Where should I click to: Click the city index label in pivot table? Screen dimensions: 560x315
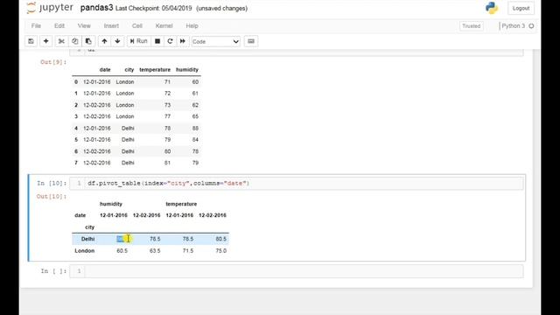point(89,227)
